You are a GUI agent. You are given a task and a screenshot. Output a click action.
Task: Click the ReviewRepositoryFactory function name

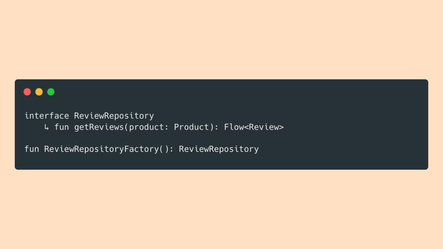pyautogui.click(x=102, y=149)
